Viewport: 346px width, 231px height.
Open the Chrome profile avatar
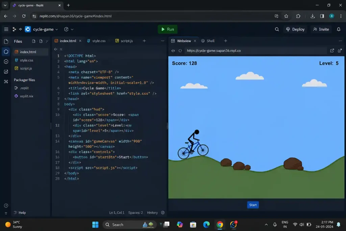coord(331,16)
